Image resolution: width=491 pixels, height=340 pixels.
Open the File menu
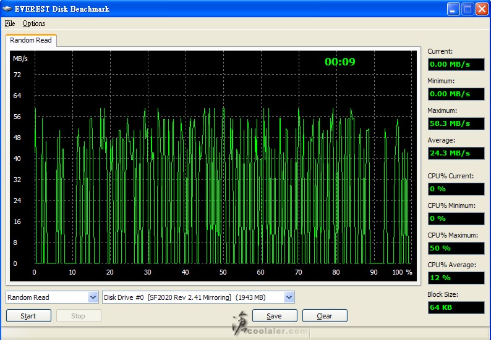tap(10, 23)
